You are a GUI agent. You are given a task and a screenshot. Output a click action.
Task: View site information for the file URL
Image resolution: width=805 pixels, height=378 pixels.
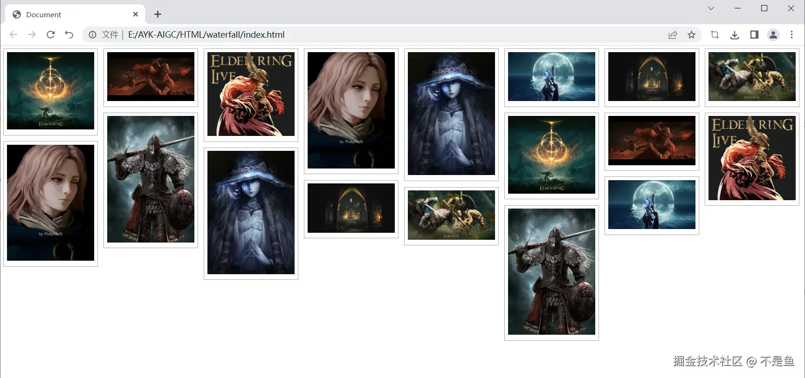coord(92,34)
